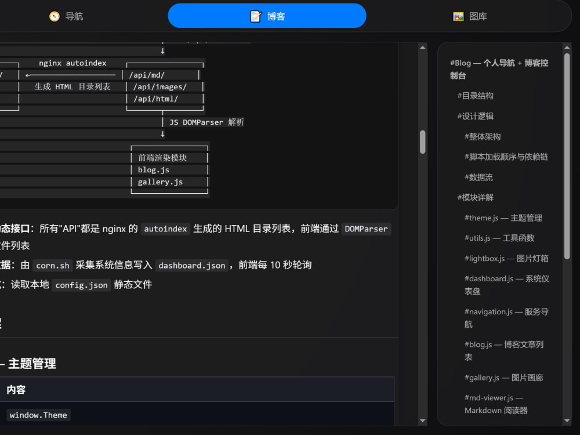Jump to #navigation.js — 服务导航
Viewport: 580px width, 435px height.
pos(506,318)
